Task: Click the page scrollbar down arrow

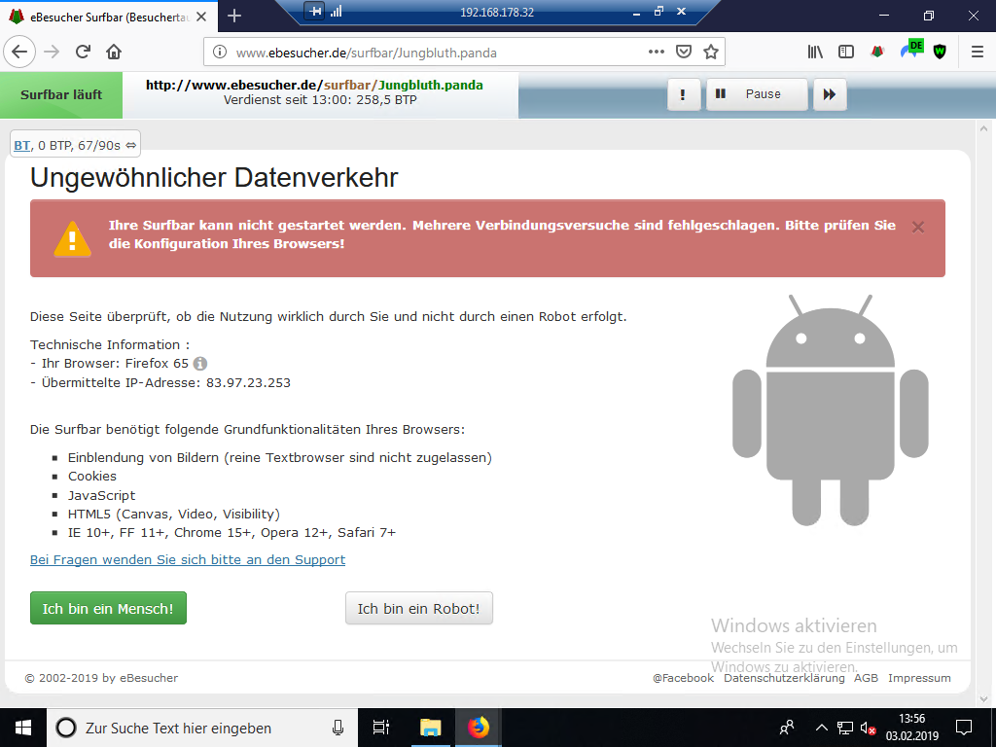Action: 984,698
